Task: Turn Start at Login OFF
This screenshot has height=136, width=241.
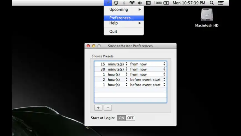Action: point(130,118)
